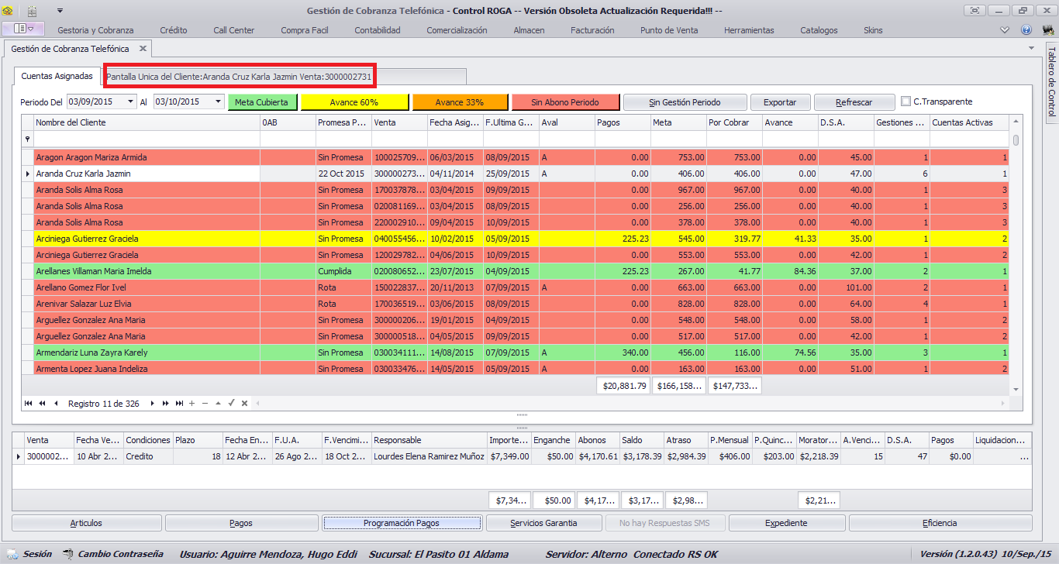Image resolution: width=1059 pixels, height=564 pixels.
Task: Jump to last record in navigator
Action: pyautogui.click(x=179, y=404)
